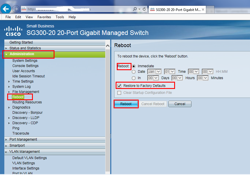The width and height of the screenshot is (250, 175).
Task: Open Interface Settings page
Action: [26, 168]
